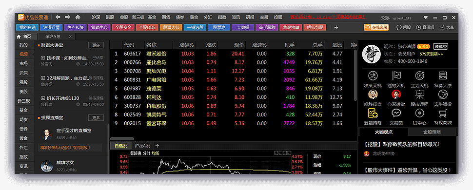This screenshot has height=190, width=473.
Task: Click the 会员 crown badge
Action: point(423,46)
